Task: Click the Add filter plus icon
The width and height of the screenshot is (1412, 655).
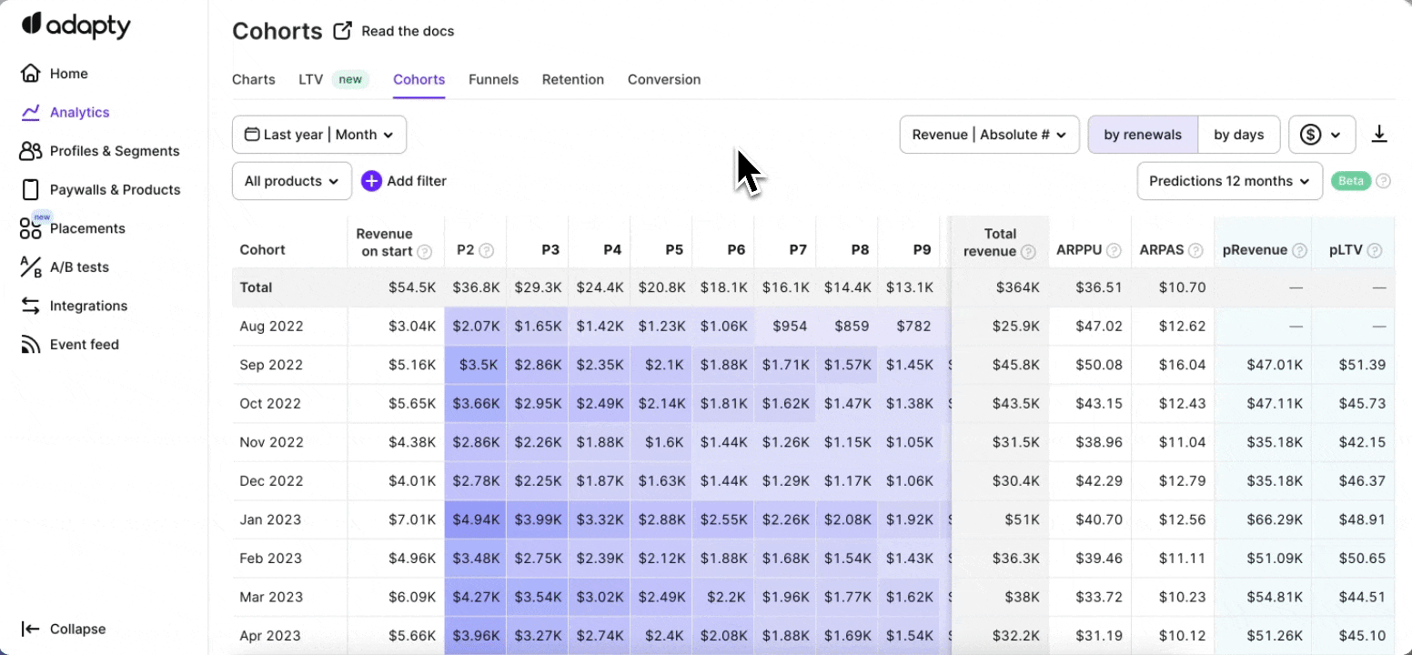Action: [371, 181]
